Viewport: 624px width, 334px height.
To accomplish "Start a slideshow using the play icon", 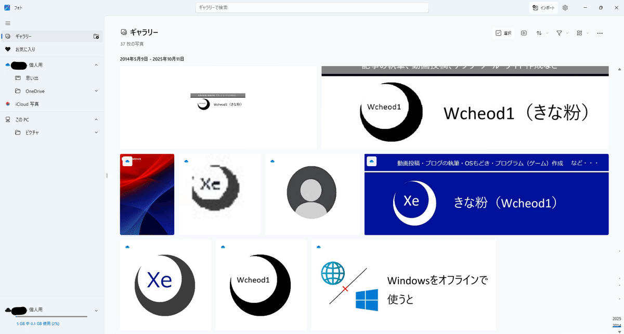I will click(x=523, y=33).
